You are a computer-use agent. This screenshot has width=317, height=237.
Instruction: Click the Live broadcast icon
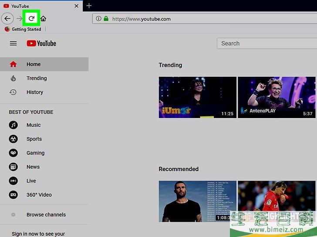13,181
